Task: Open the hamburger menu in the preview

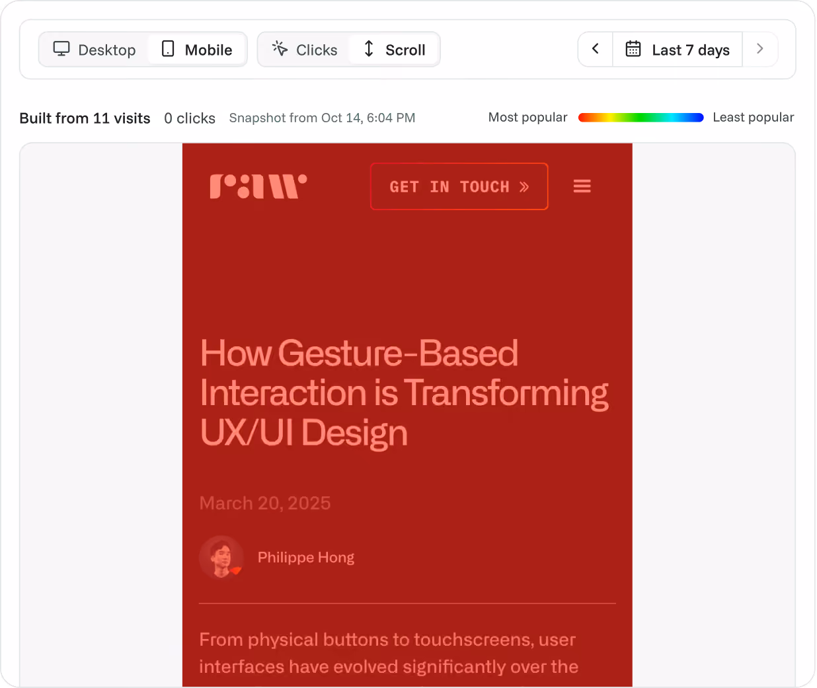Action: (x=582, y=186)
